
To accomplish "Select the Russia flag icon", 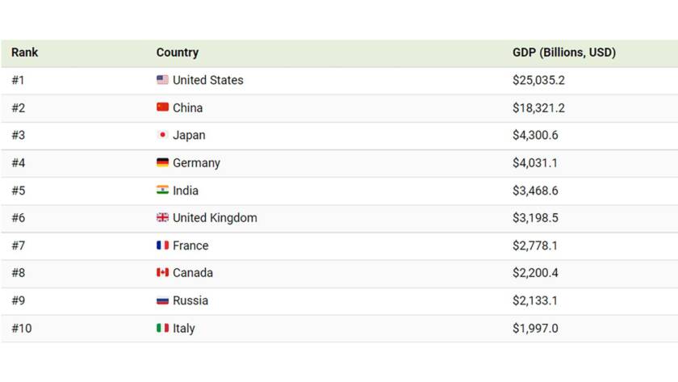I will tap(162, 300).
